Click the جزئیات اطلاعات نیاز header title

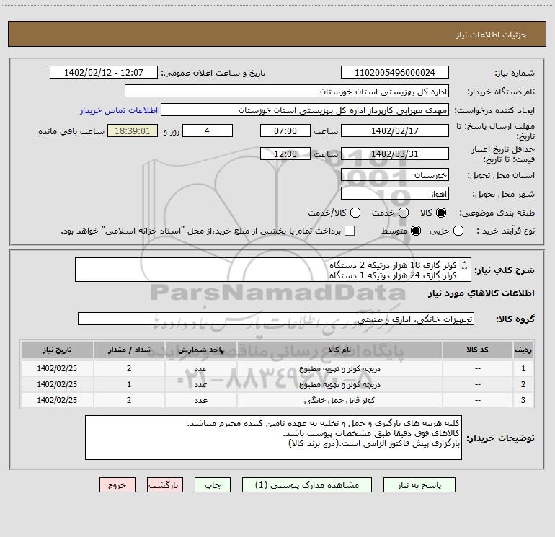(491, 35)
